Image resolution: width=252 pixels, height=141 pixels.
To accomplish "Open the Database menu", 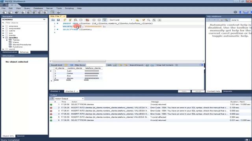I will (38, 8).
